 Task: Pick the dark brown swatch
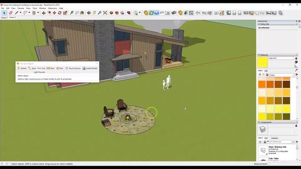(x=286, y=84)
